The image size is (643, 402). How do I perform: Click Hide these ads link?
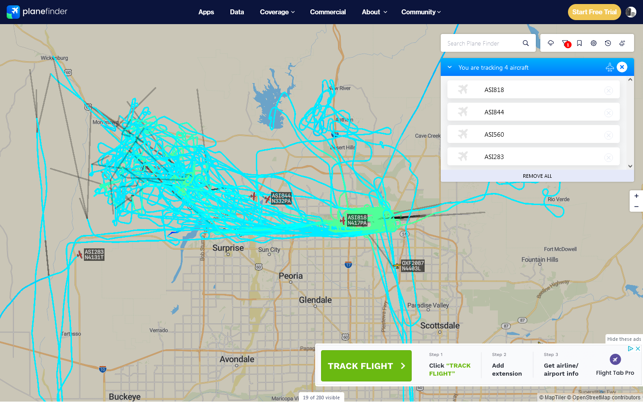point(624,339)
